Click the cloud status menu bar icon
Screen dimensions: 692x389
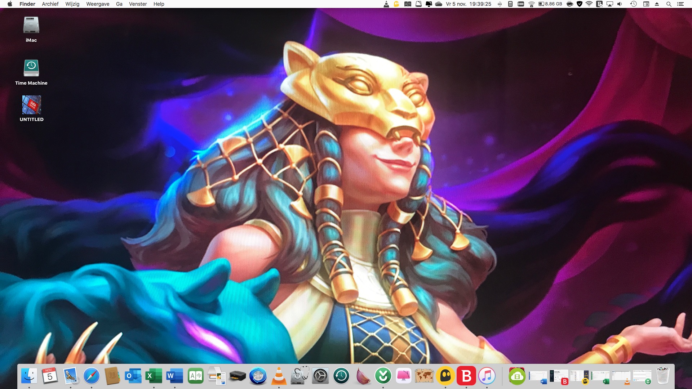click(x=439, y=4)
